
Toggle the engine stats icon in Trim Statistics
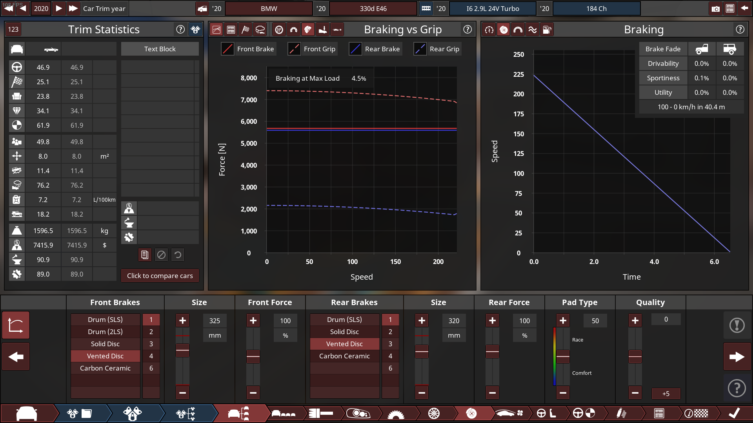(x=195, y=29)
